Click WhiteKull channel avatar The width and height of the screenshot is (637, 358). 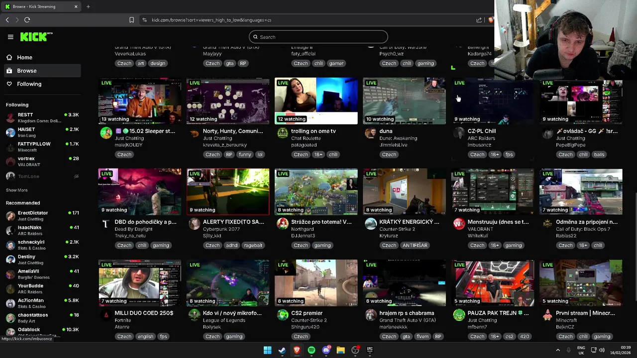point(459,224)
